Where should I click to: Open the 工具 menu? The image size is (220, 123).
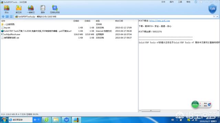180,2
